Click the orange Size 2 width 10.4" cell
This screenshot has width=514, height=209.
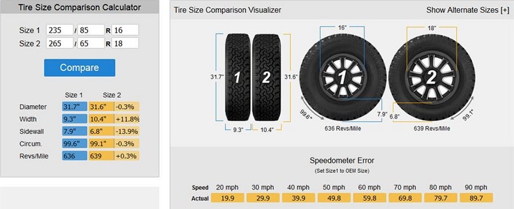coord(101,119)
